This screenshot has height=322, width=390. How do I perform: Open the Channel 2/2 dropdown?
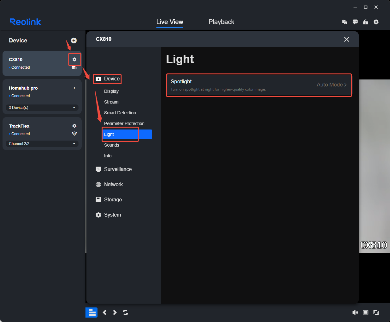coord(42,144)
